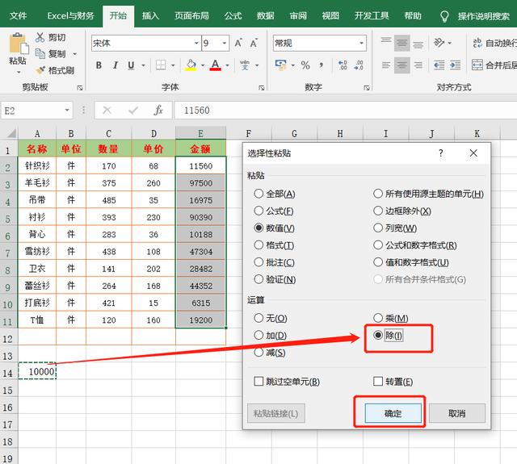Select the 数值(V) radio button
The image size is (517, 464).
pos(258,228)
